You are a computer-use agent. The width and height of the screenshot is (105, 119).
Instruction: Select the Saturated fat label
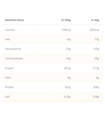tap(13, 49)
